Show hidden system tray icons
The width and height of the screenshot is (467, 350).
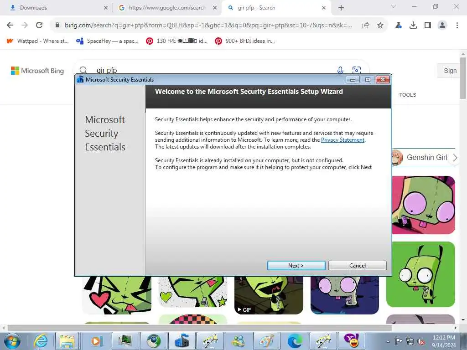388,341
